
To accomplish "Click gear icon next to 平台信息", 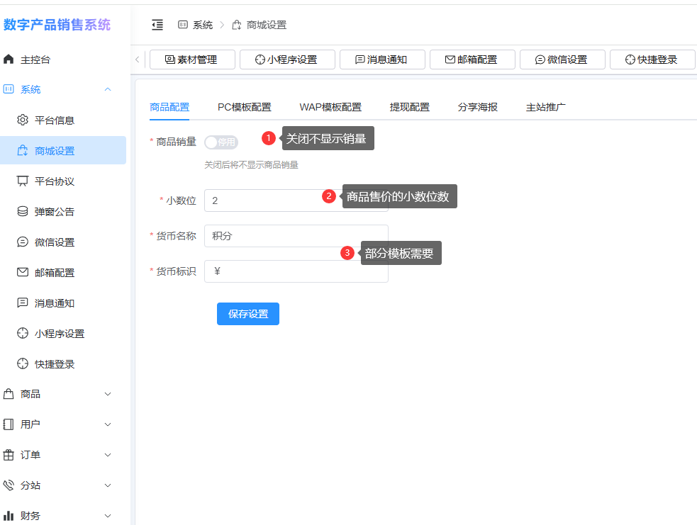I will point(23,120).
